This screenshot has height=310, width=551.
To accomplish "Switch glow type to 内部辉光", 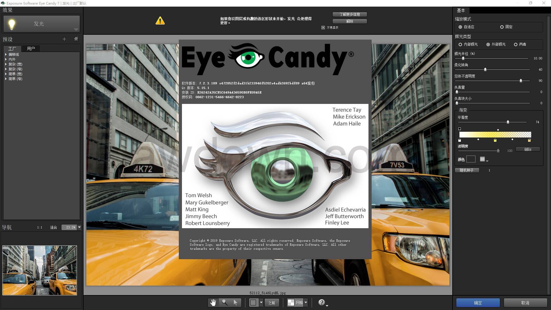I will pyautogui.click(x=461, y=44).
